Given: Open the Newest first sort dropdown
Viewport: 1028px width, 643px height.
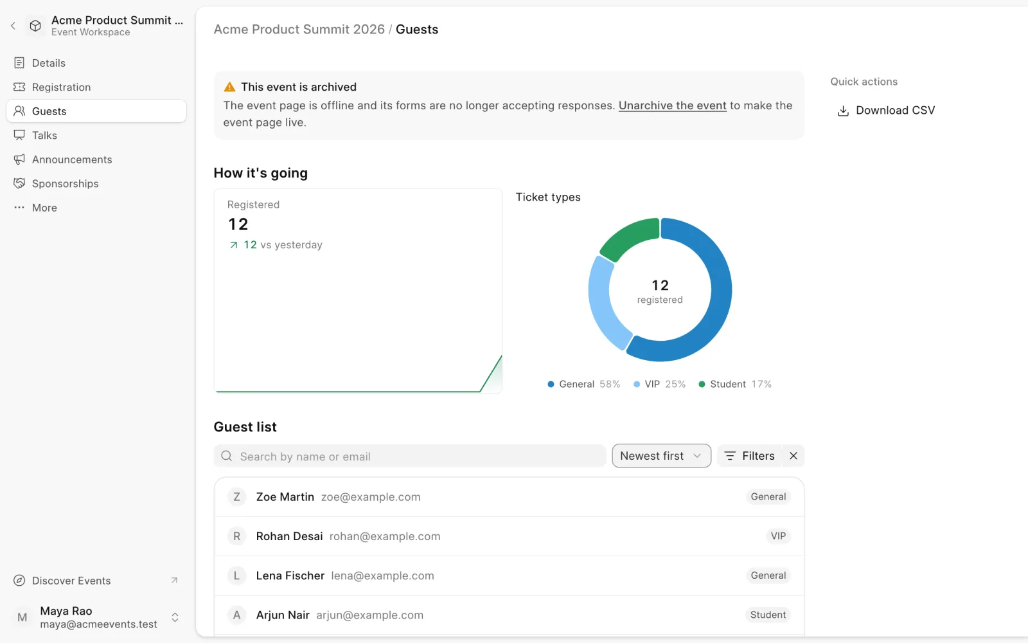Looking at the screenshot, I should pos(661,456).
